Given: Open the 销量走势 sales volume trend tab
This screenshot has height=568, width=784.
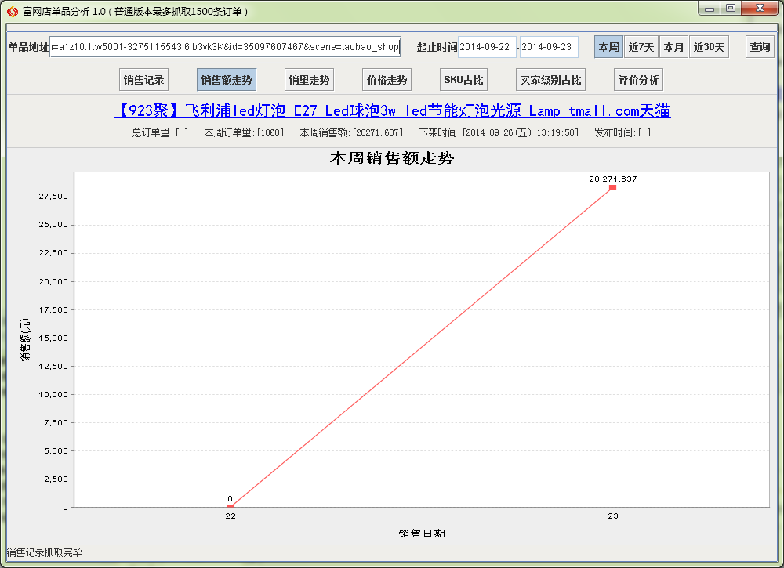Looking at the screenshot, I should click(x=309, y=80).
